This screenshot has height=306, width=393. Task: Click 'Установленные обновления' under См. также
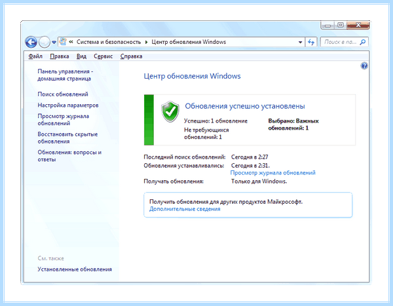coord(75,269)
